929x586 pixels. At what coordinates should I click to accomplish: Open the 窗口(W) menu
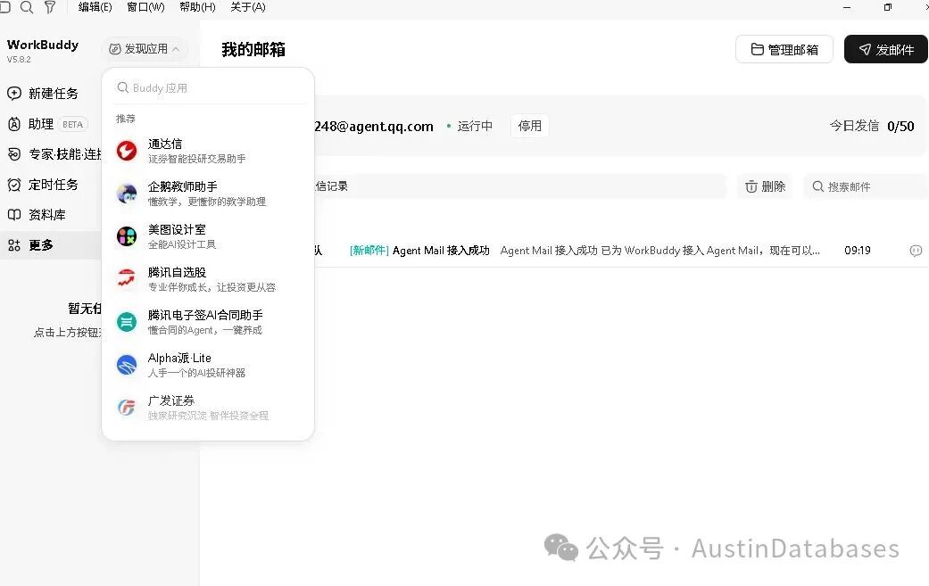145,7
